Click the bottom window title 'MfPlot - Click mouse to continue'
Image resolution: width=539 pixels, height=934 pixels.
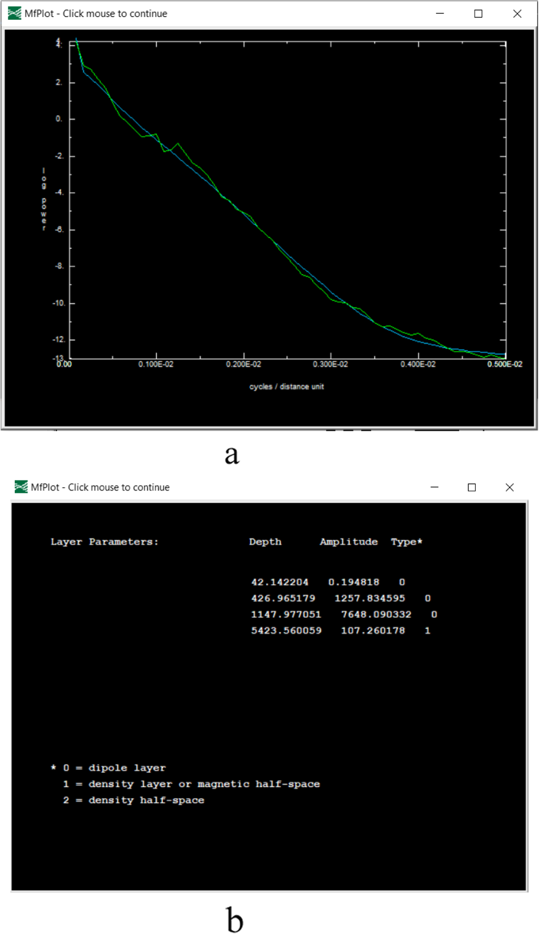coord(100,487)
